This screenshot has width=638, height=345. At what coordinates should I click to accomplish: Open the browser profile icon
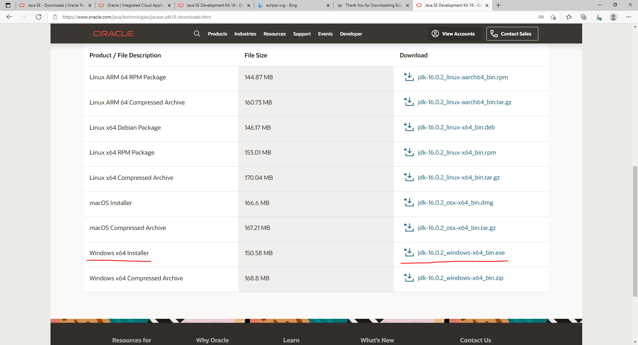[613, 17]
